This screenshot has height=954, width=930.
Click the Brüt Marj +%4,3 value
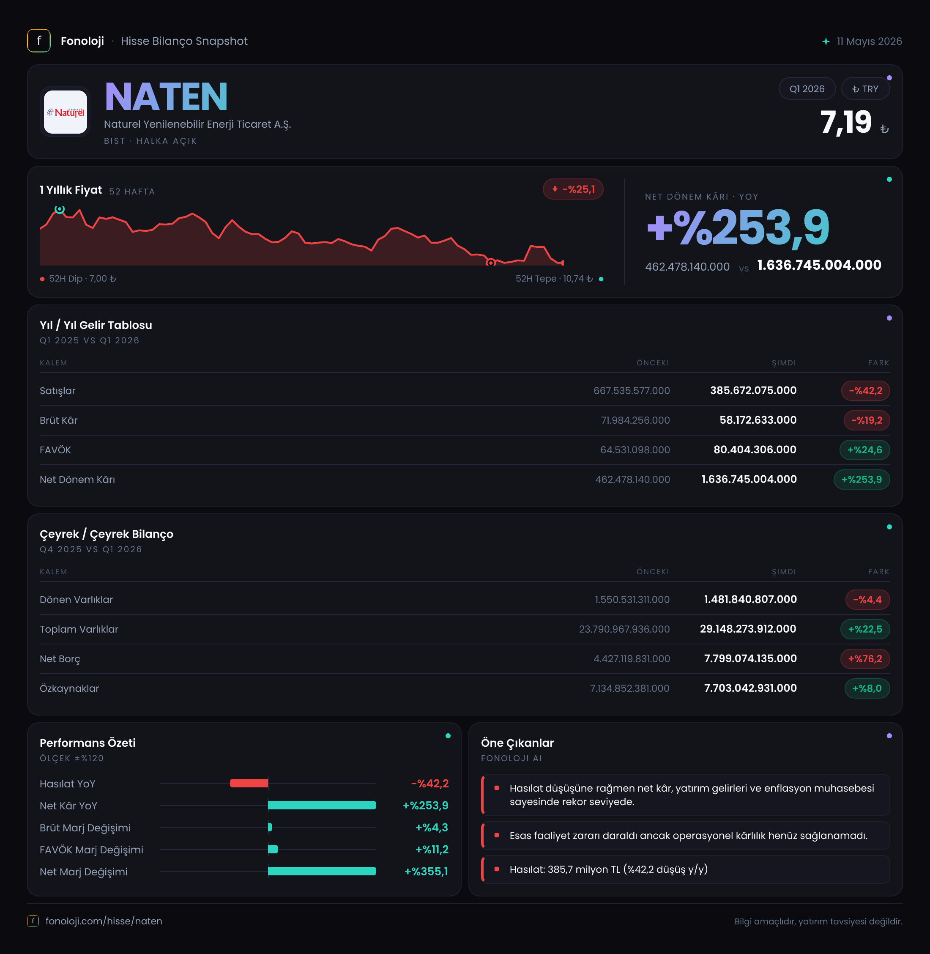pyautogui.click(x=432, y=828)
